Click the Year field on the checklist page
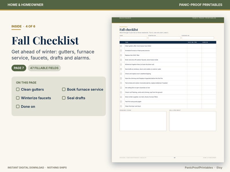 click(x=133, y=38)
